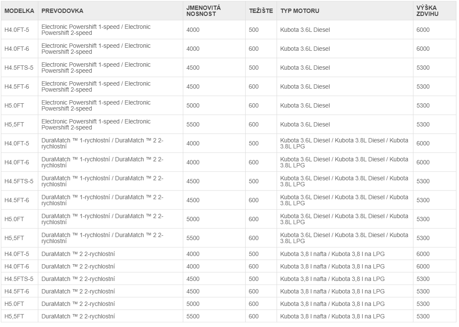Click the TEŽIŠTE column header

click(x=261, y=11)
